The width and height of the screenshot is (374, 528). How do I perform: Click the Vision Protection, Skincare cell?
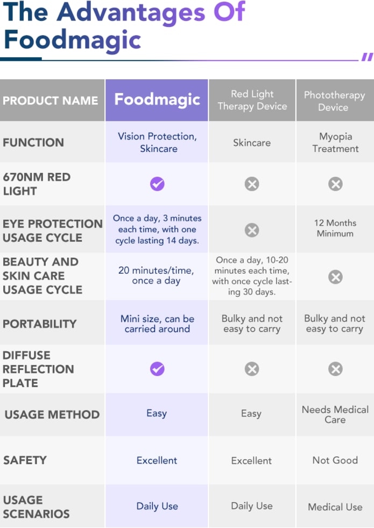click(x=157, y=142)
